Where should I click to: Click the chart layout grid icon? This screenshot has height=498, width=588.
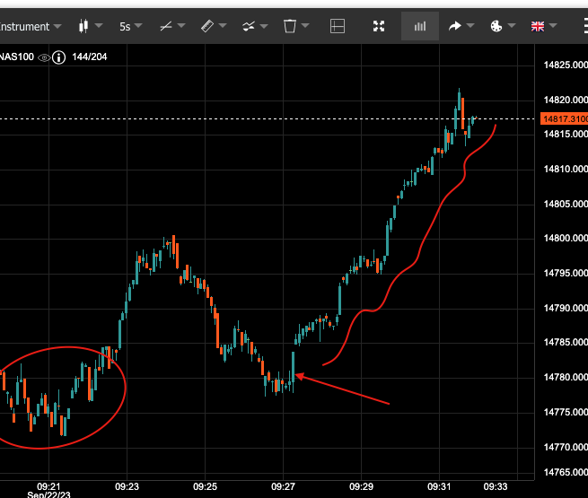coord(338,26)
